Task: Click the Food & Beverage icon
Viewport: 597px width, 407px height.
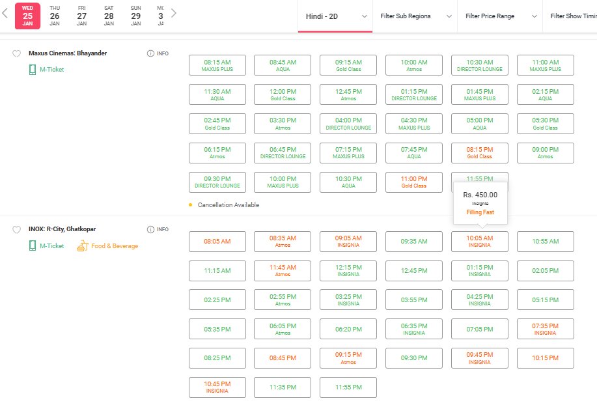Action: click(x=83, y=246)
